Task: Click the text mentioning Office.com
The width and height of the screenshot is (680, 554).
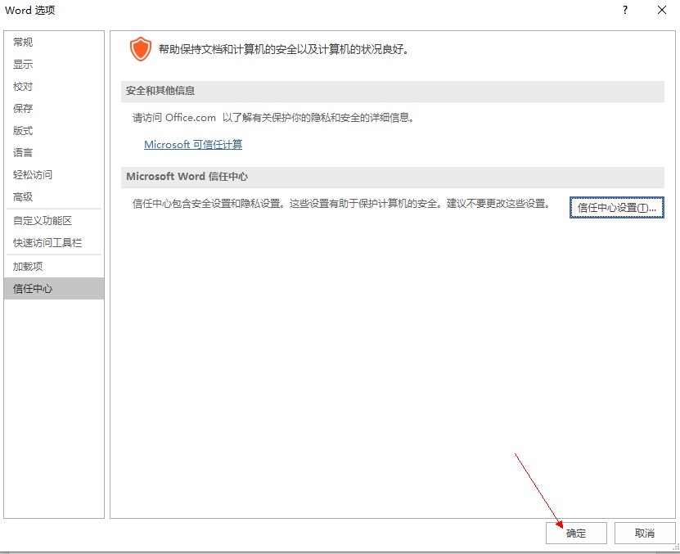Action: pyautogui.click(x=273, y=118)
